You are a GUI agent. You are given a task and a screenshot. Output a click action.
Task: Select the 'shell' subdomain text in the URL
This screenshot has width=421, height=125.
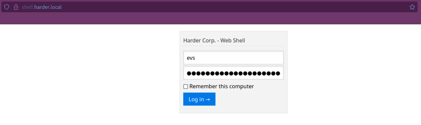[27, 7]
